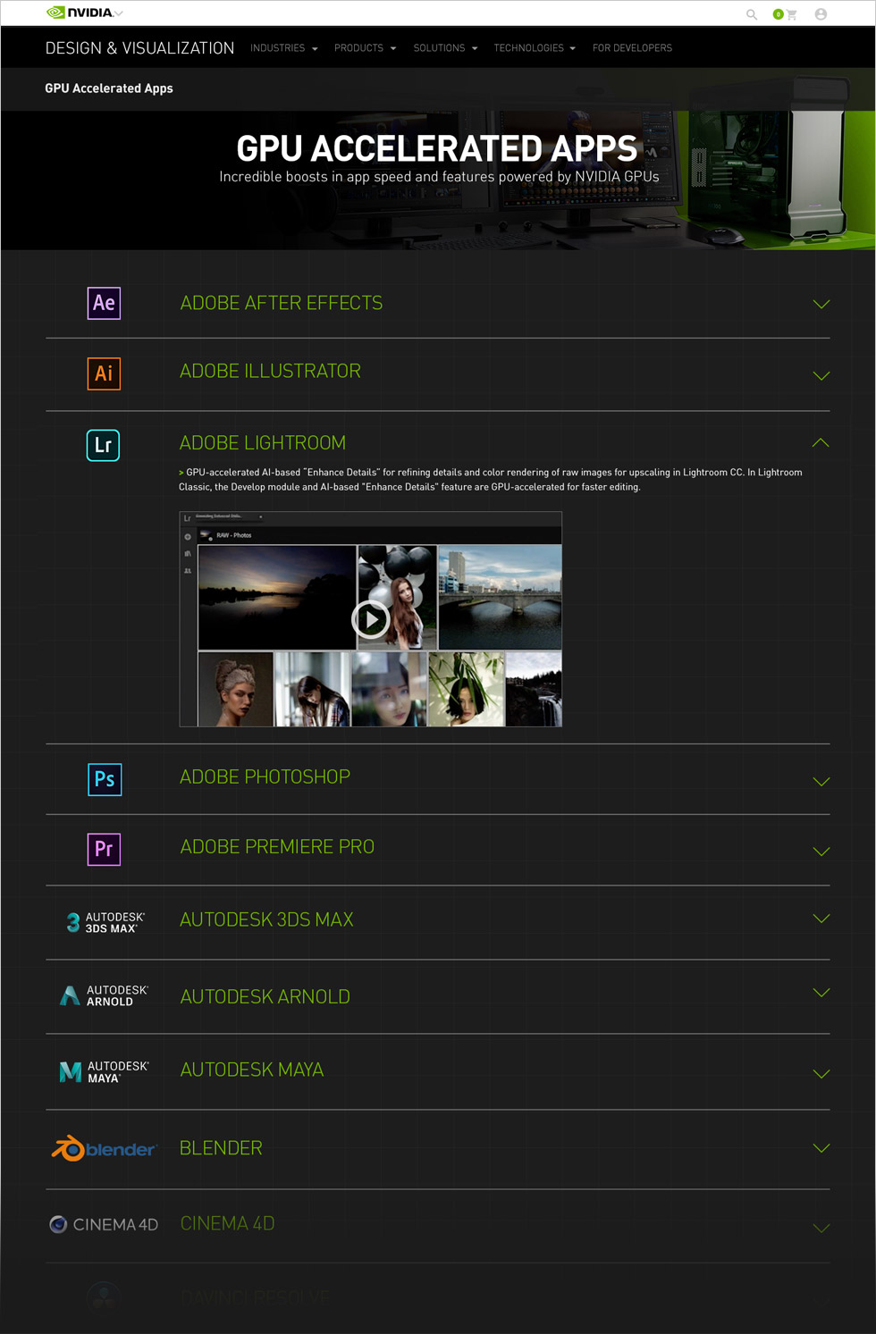
Task: Expand the Autodesk Arnold chevron
Action: (x=821, y=993)
